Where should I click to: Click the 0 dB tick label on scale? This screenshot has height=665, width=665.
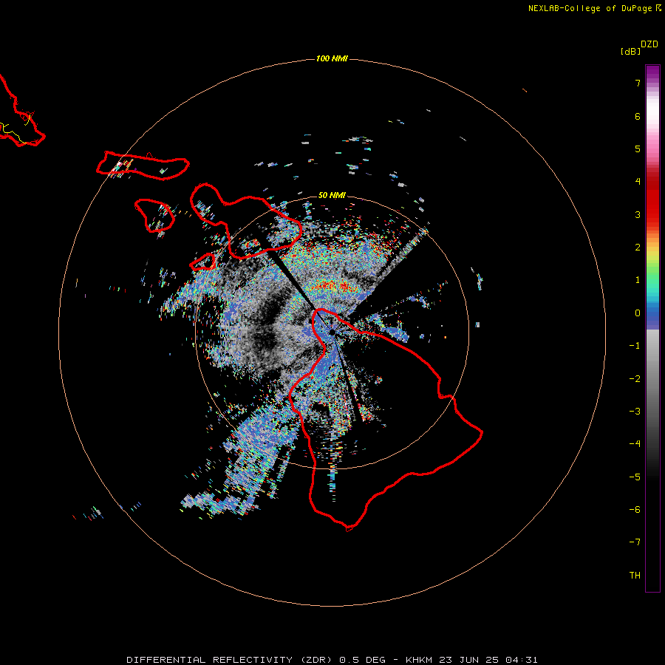638,313
